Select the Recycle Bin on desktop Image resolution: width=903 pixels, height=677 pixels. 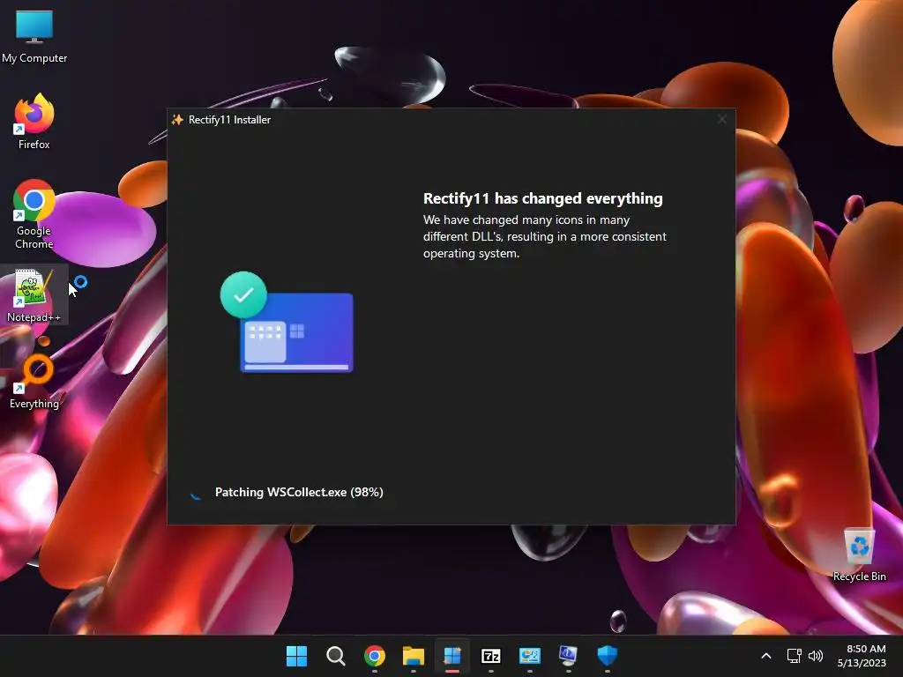859,554
